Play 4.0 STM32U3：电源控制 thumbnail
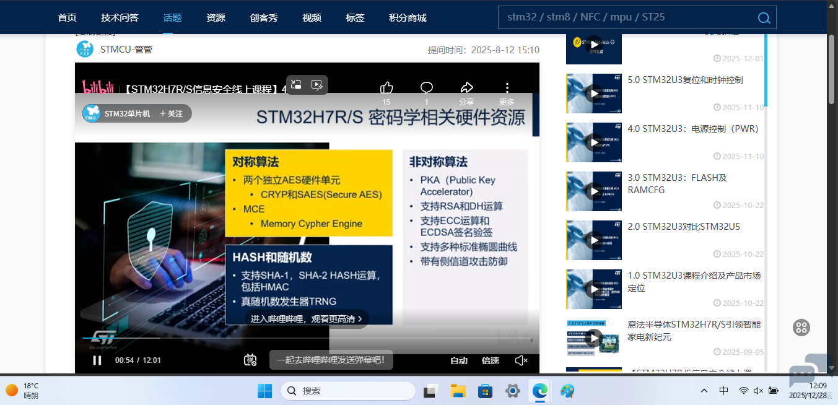Image resolution: width=838 pixels, height=405 pixels. coord(594,142)
